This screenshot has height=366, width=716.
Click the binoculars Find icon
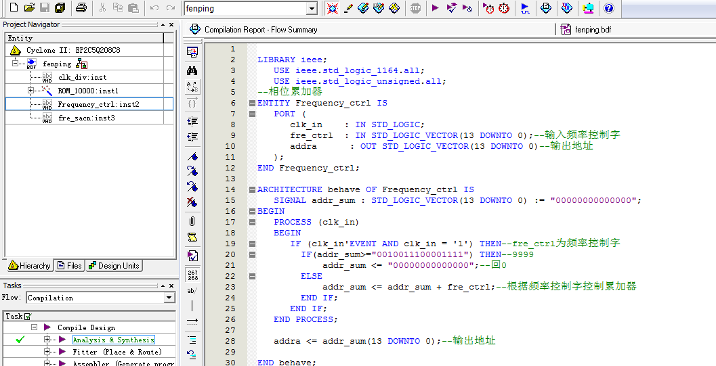[x=192, y=70]
